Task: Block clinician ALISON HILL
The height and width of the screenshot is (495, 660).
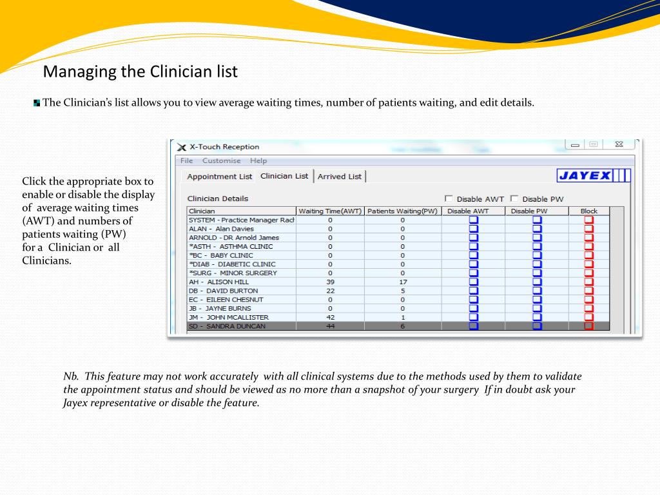Action: point(588,282)
